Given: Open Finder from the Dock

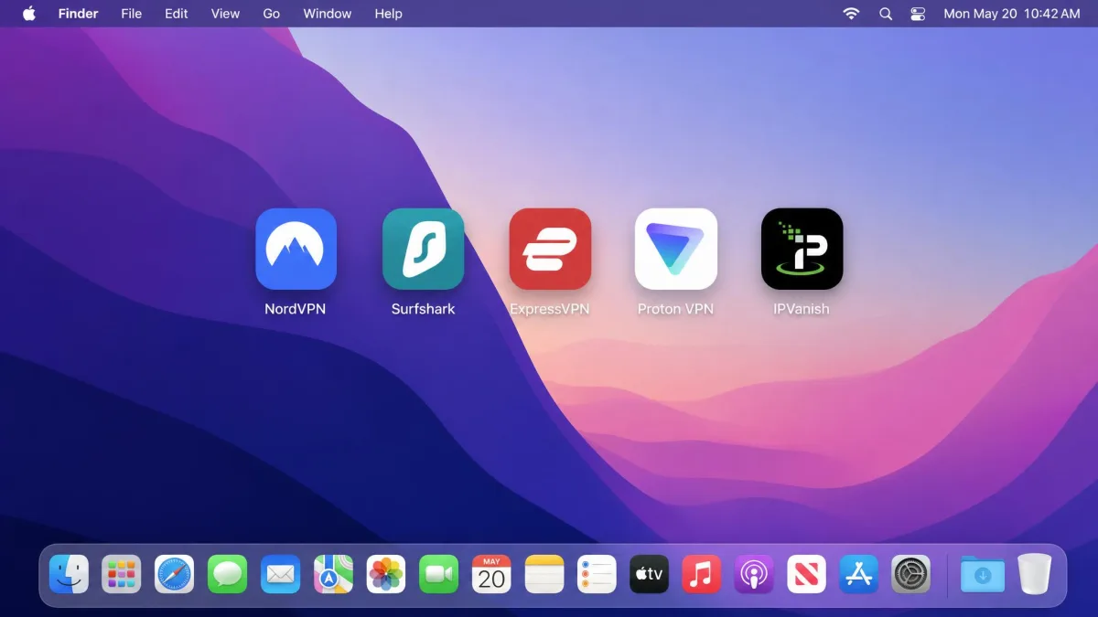Looking at the screenshot, I should (69, 574).
